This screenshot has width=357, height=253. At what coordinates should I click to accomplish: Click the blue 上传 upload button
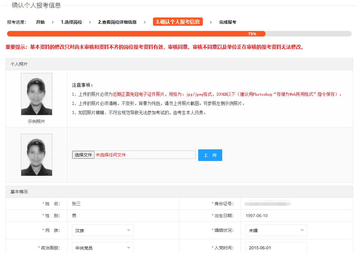pos(210,155)
